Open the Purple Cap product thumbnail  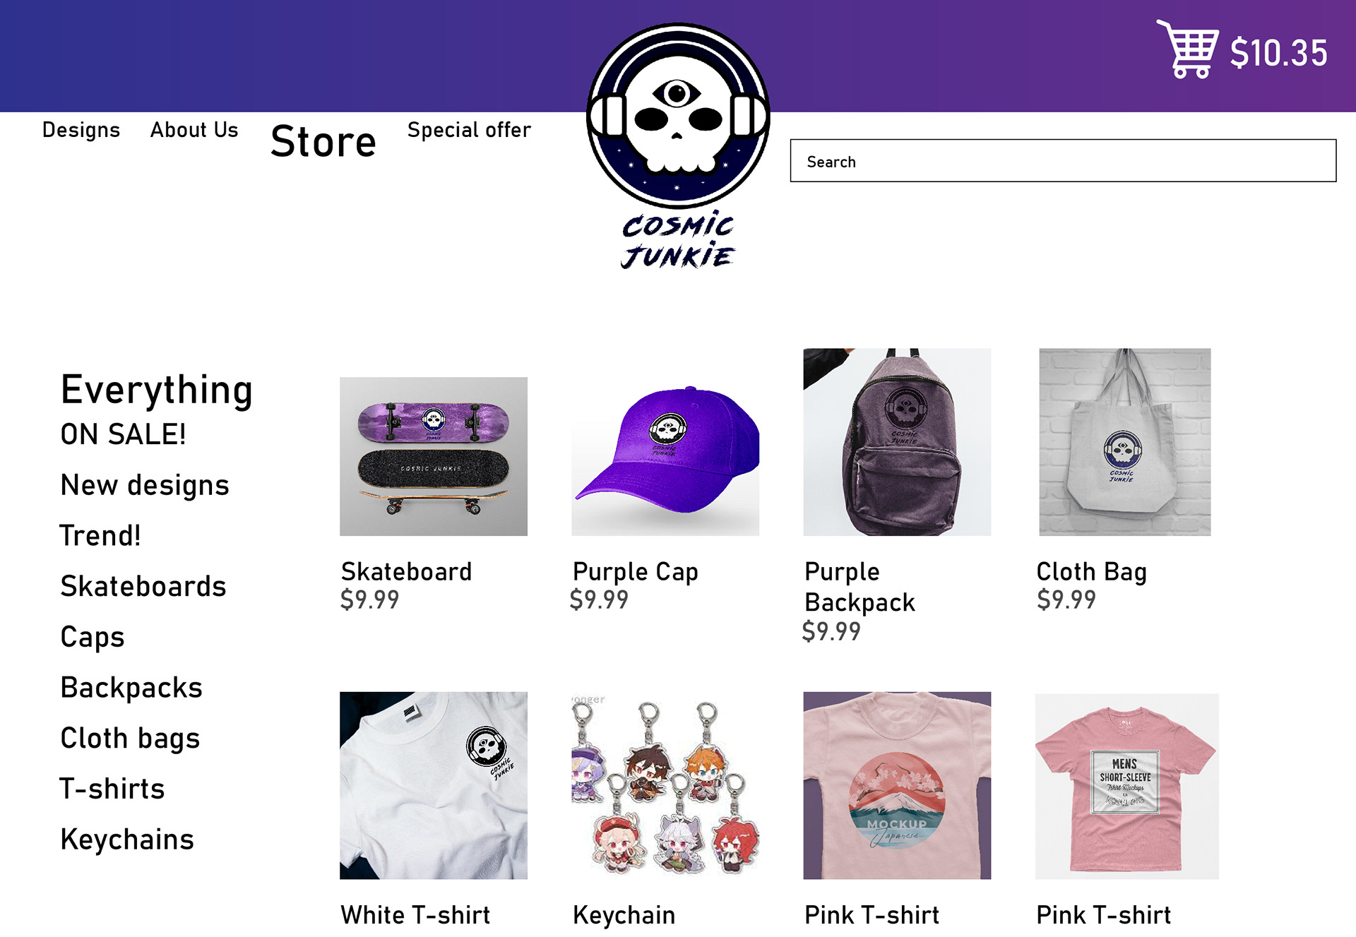(665, 456)
